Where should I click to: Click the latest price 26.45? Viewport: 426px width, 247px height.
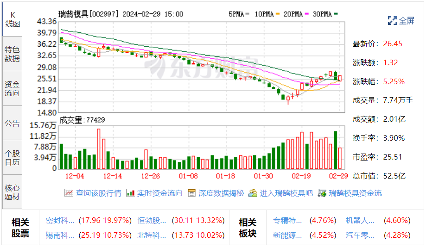click(x=393, y=43)
